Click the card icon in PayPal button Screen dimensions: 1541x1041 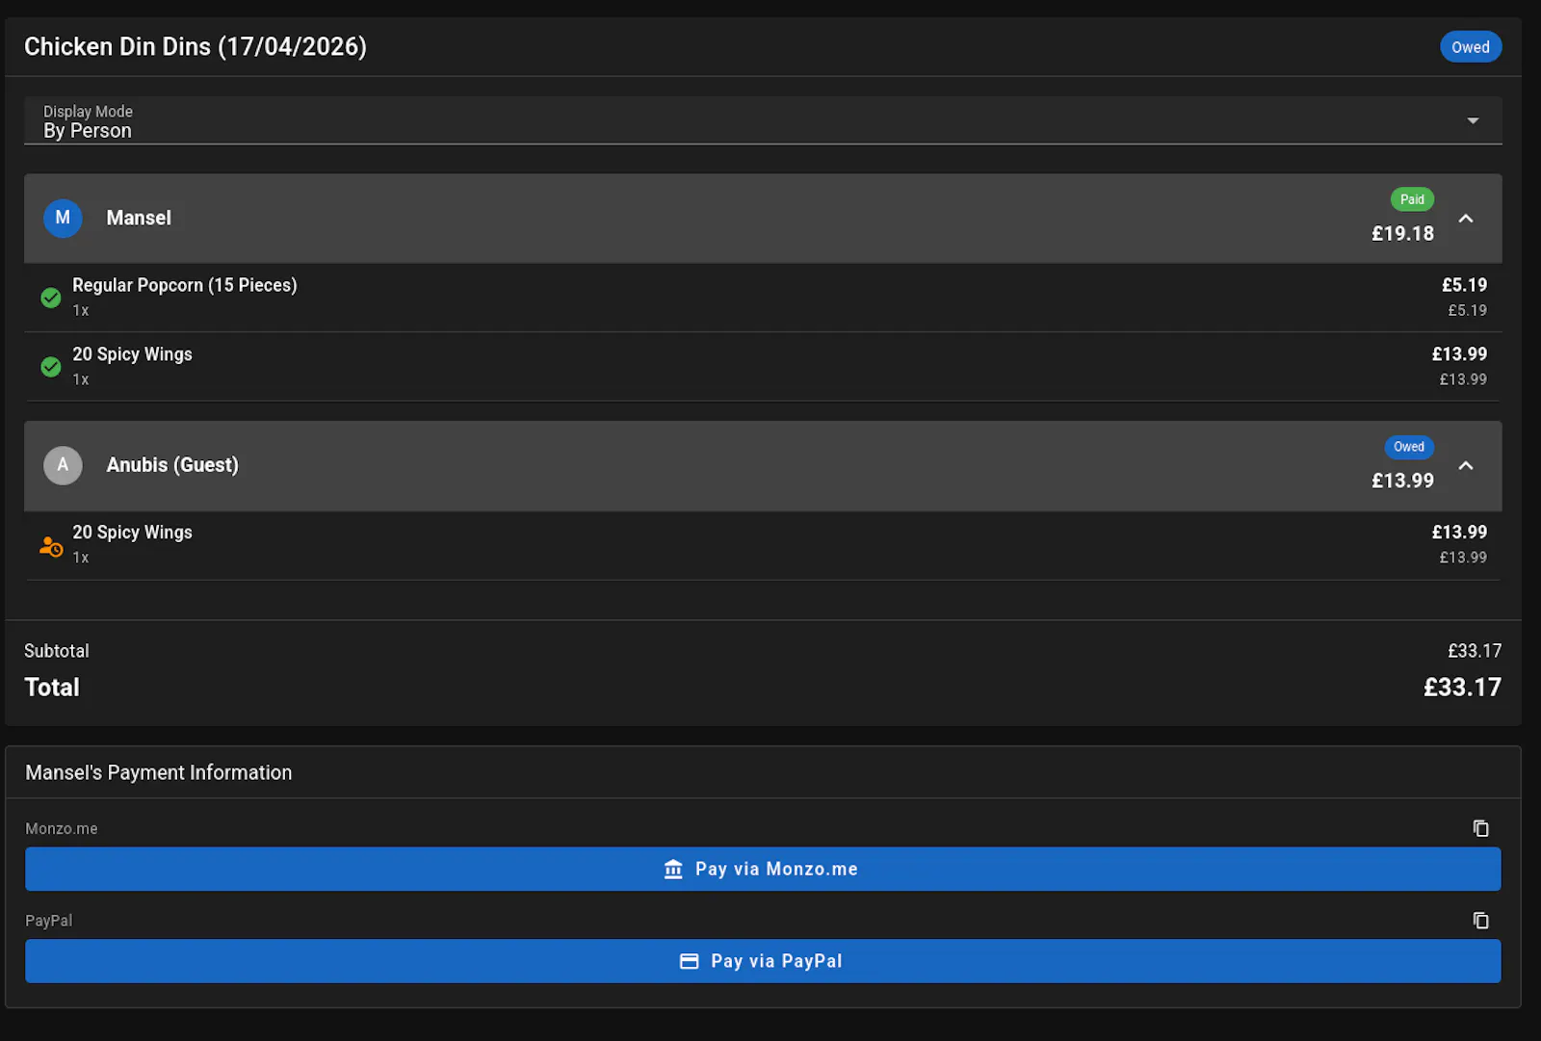coord(689,961)
